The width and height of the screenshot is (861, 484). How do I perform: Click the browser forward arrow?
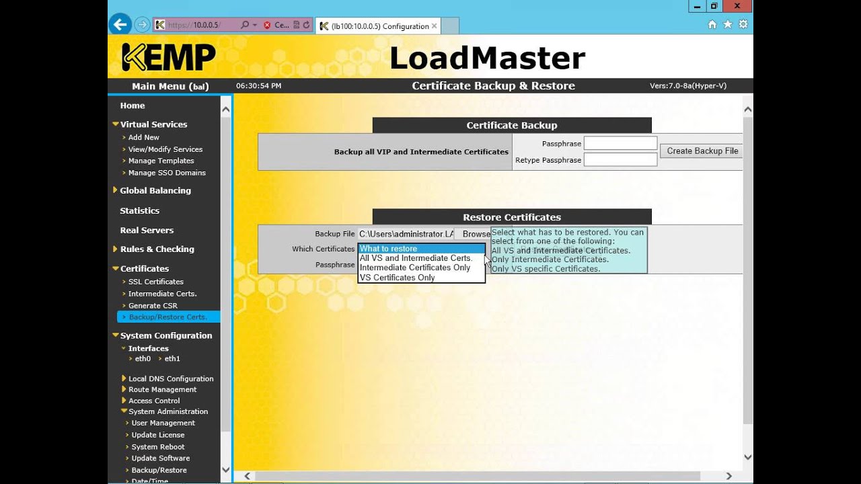click(x=142, y=25)
